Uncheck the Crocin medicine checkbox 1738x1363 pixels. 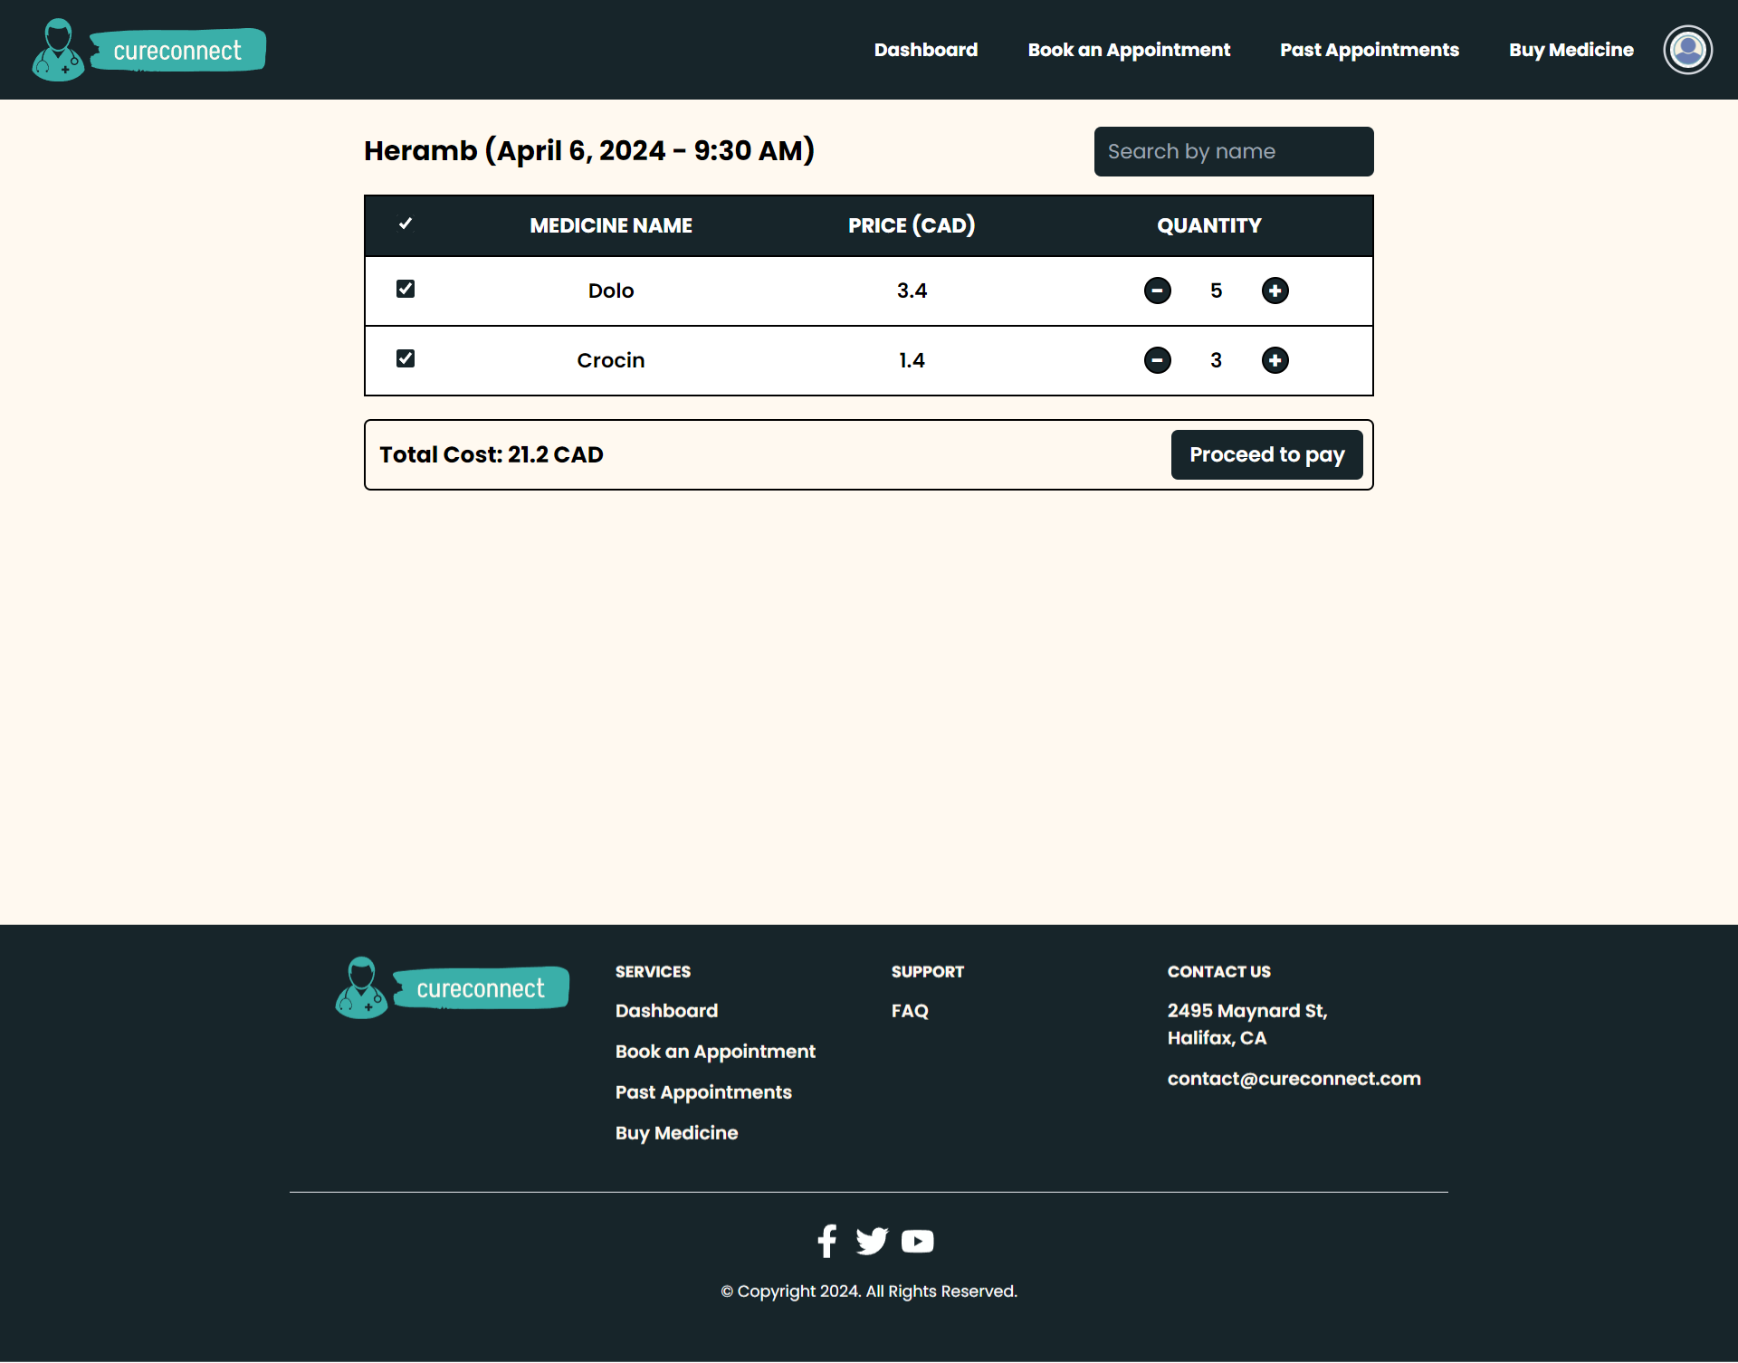pyautogui.click(x=406, y=358)
